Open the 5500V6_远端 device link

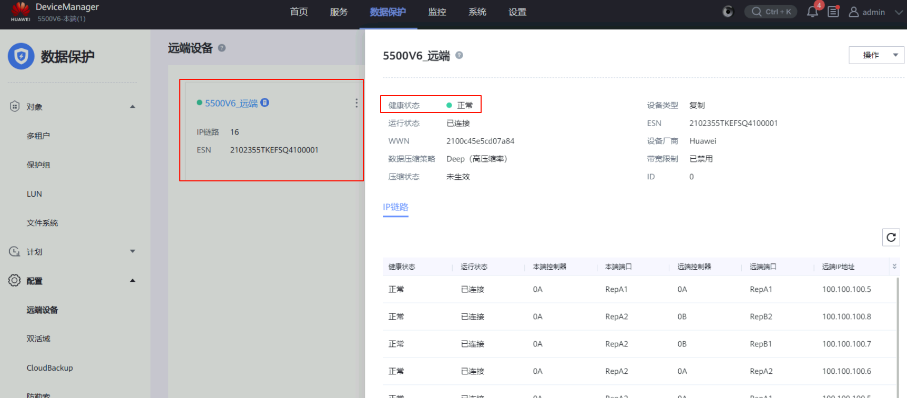231,103
